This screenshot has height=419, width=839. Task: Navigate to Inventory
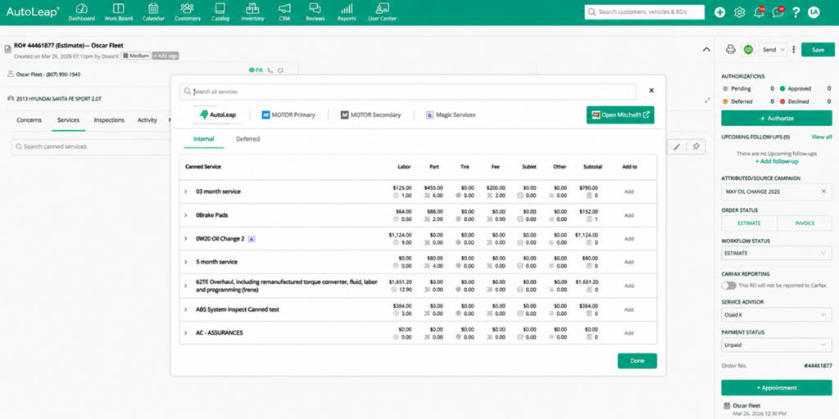tap(252, 12)
